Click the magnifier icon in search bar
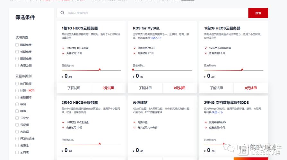Screen dimensions: 287x160 (62, 13)
